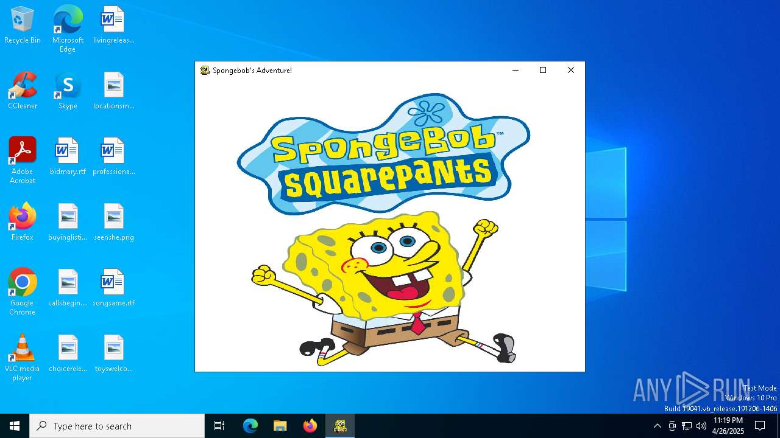
Task: Select the toyswelco... image file icon
Action: point(113,353)
